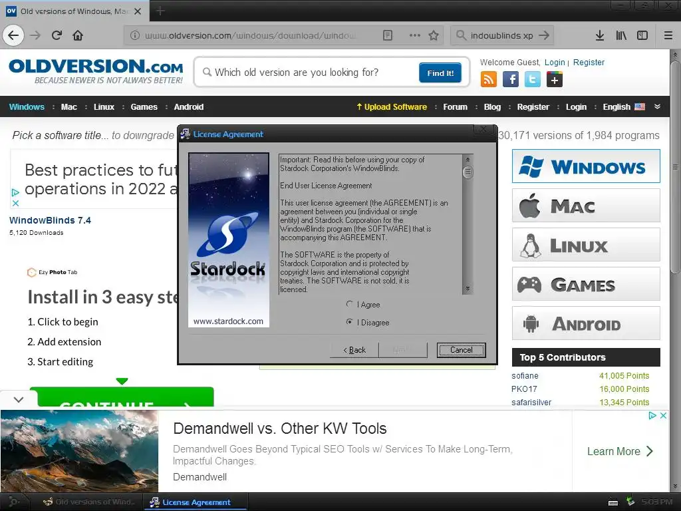Viewport: 681px width, 511px height.
Task: Open the Forum navigation item
Action: (455, 107)
